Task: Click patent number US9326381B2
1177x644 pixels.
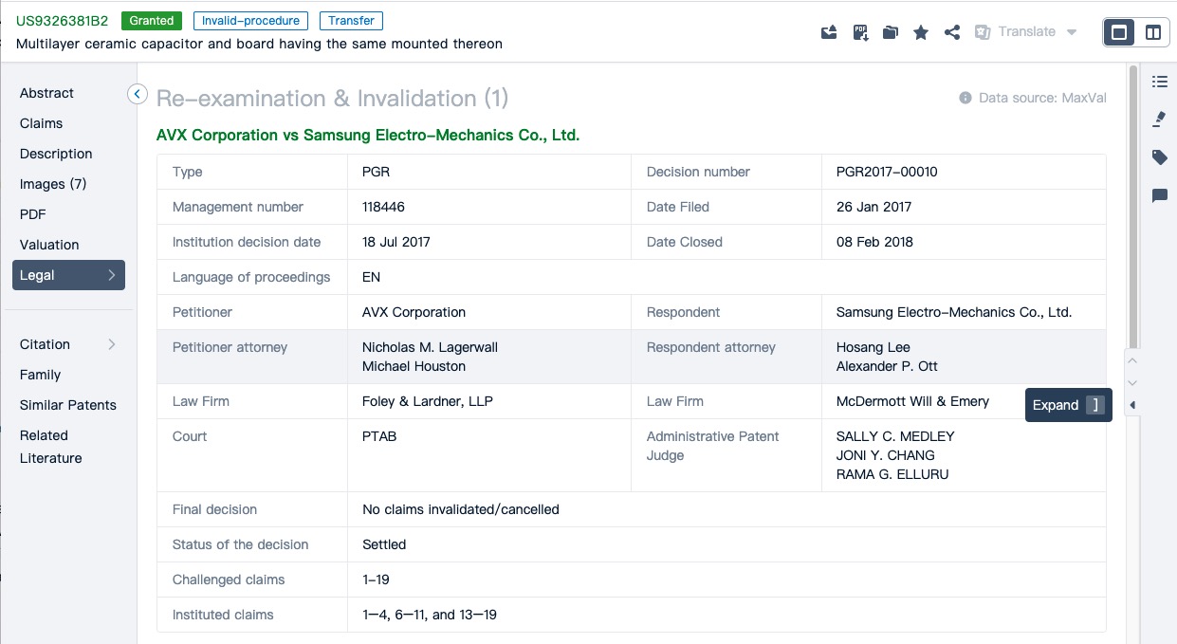Action: tap(62, 20)
